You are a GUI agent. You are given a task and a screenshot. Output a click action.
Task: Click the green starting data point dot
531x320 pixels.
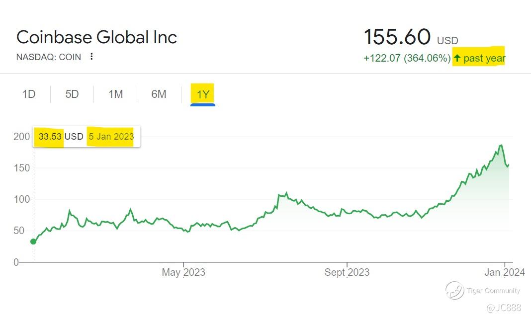[33, 241]
